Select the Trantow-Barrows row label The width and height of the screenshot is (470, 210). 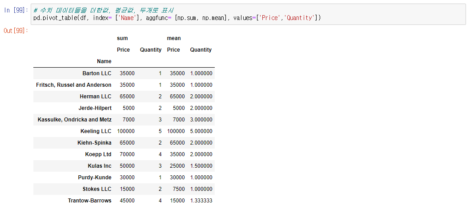[x=90, y=201]
